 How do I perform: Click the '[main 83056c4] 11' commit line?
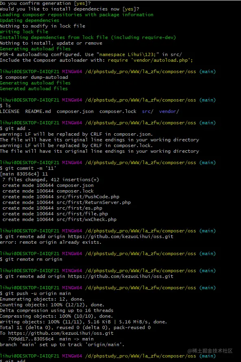tap(24, 174)
